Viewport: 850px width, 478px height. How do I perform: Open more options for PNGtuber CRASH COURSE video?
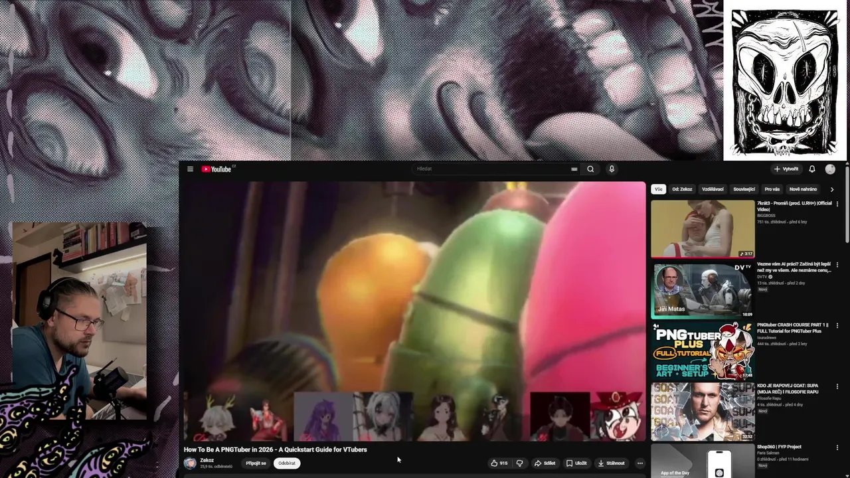click(x=837, y=325)
